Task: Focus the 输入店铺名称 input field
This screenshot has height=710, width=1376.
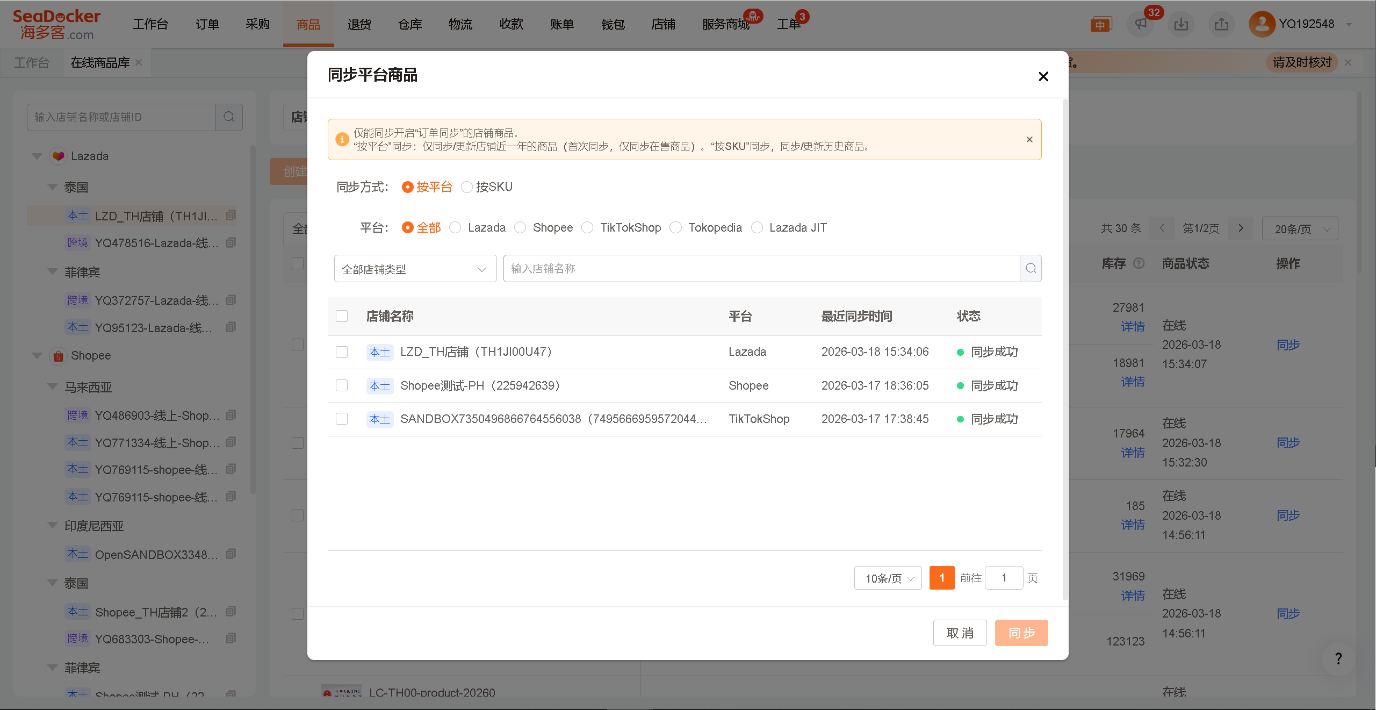Action: (760, 269)
